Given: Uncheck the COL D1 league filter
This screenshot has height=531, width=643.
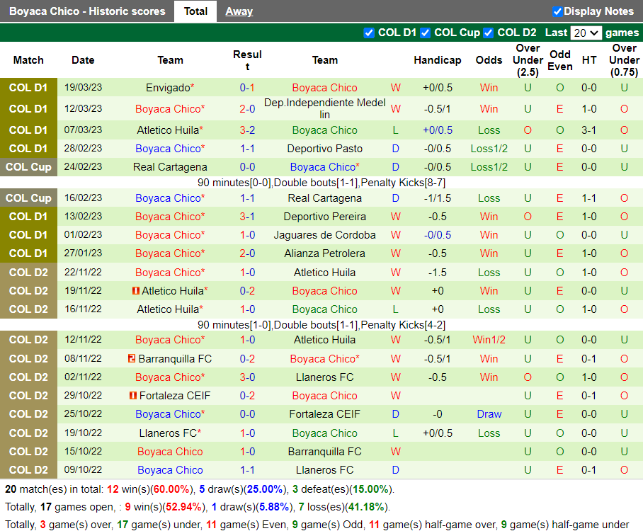Looking at the screenshot, I should pyautogui.click(x=369, y=33).
